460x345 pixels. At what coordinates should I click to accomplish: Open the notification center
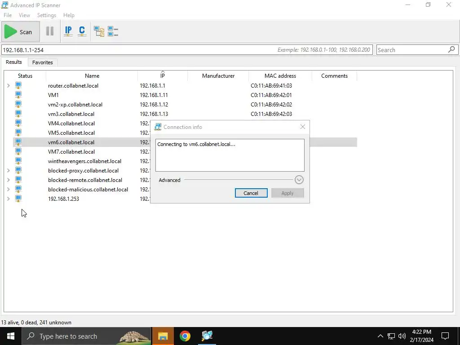point(445,336)
